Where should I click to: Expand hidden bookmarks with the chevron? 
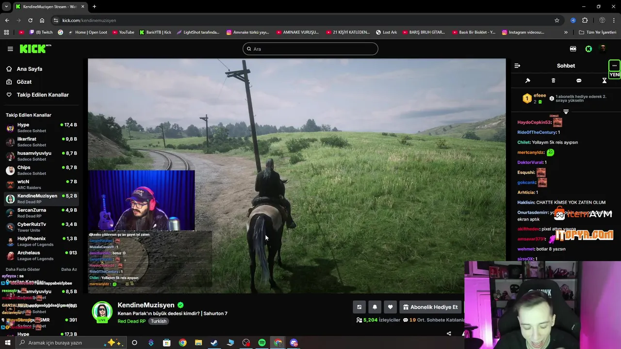(566, 32)
